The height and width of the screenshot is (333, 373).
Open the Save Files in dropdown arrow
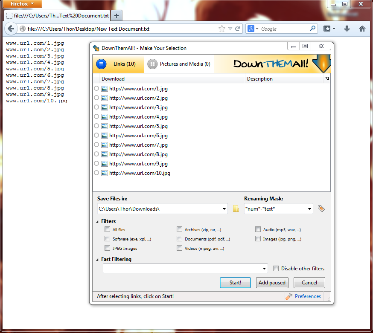pos(224,209)
